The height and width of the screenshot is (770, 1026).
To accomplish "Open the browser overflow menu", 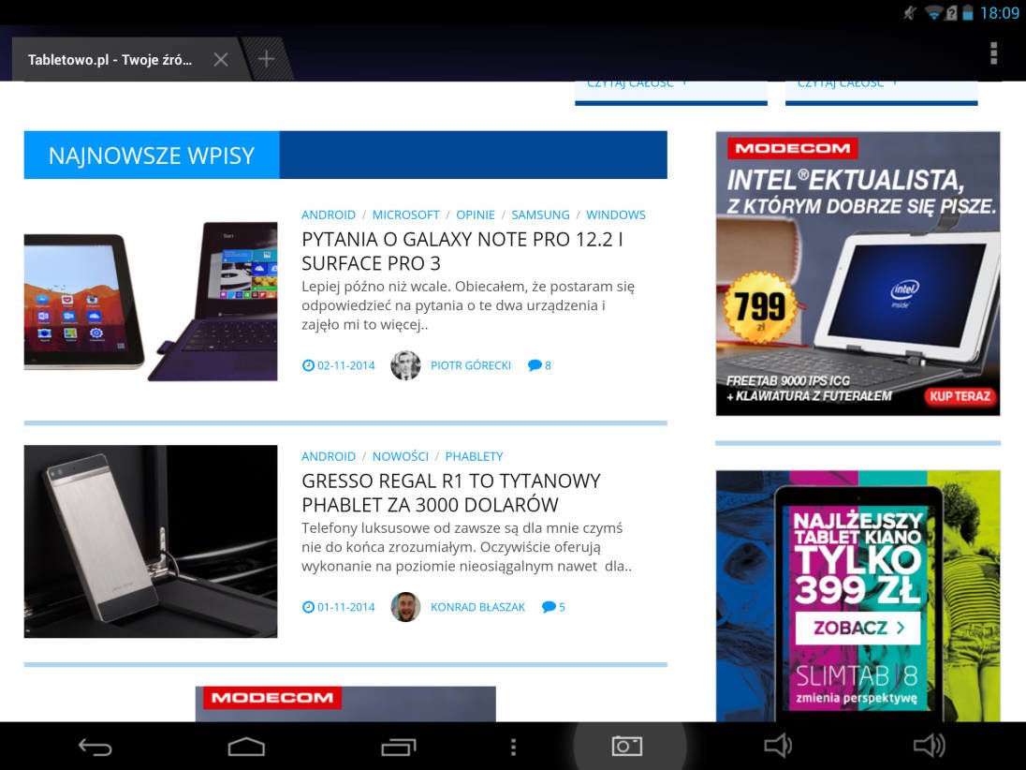I will click(993, 53).
